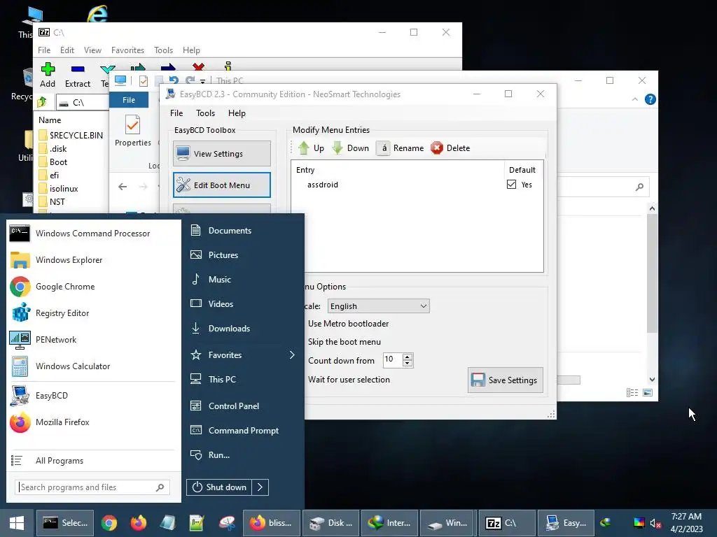
Task: Expand Favorites submenu arrow
Action: point(292,355)
